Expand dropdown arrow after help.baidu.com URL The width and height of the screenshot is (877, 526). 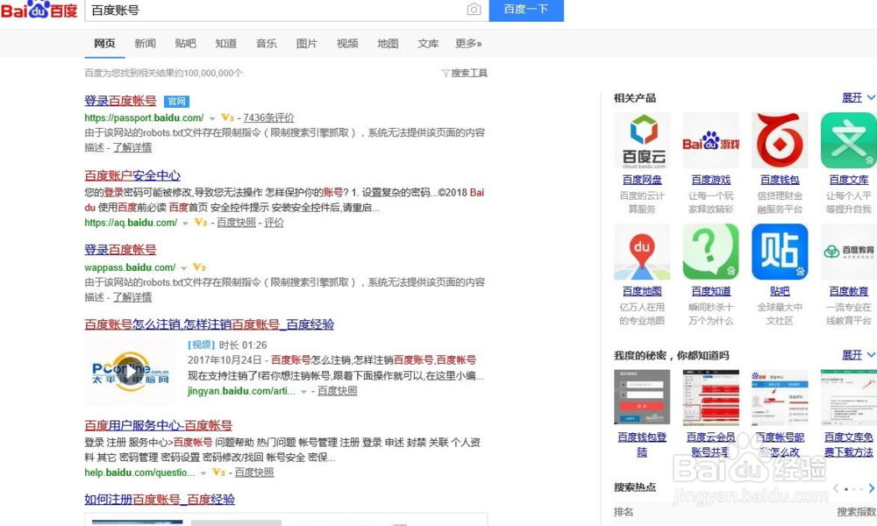(203, 473)
